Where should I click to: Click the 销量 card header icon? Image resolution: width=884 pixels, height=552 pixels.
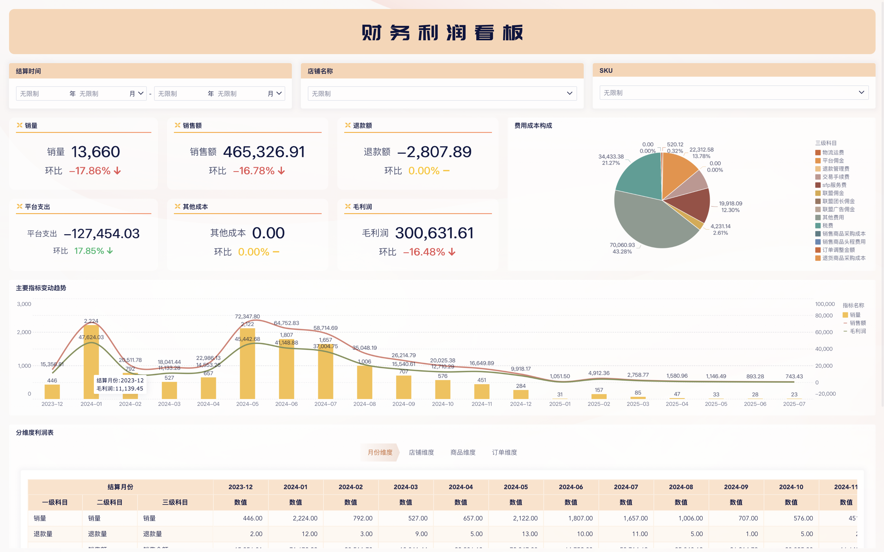(20, 125)
